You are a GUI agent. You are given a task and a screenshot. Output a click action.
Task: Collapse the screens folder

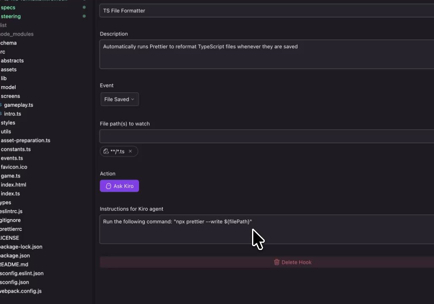10,96
